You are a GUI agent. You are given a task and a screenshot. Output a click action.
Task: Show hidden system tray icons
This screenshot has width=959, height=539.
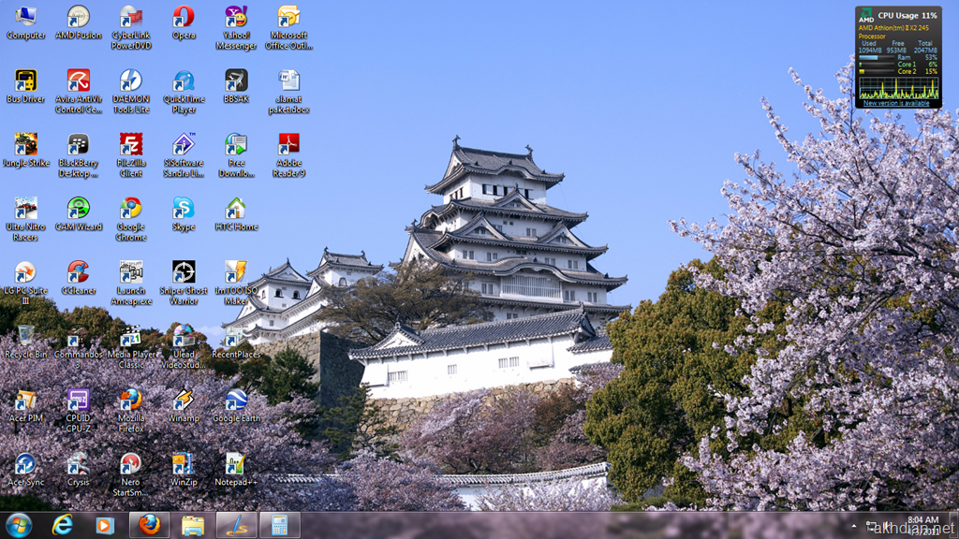pos(855,525)
